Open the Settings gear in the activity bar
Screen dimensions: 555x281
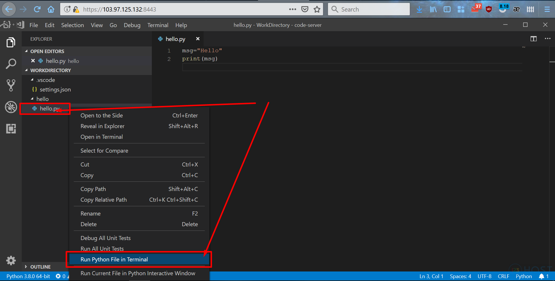pyautogui.click(x=11, y=261)
